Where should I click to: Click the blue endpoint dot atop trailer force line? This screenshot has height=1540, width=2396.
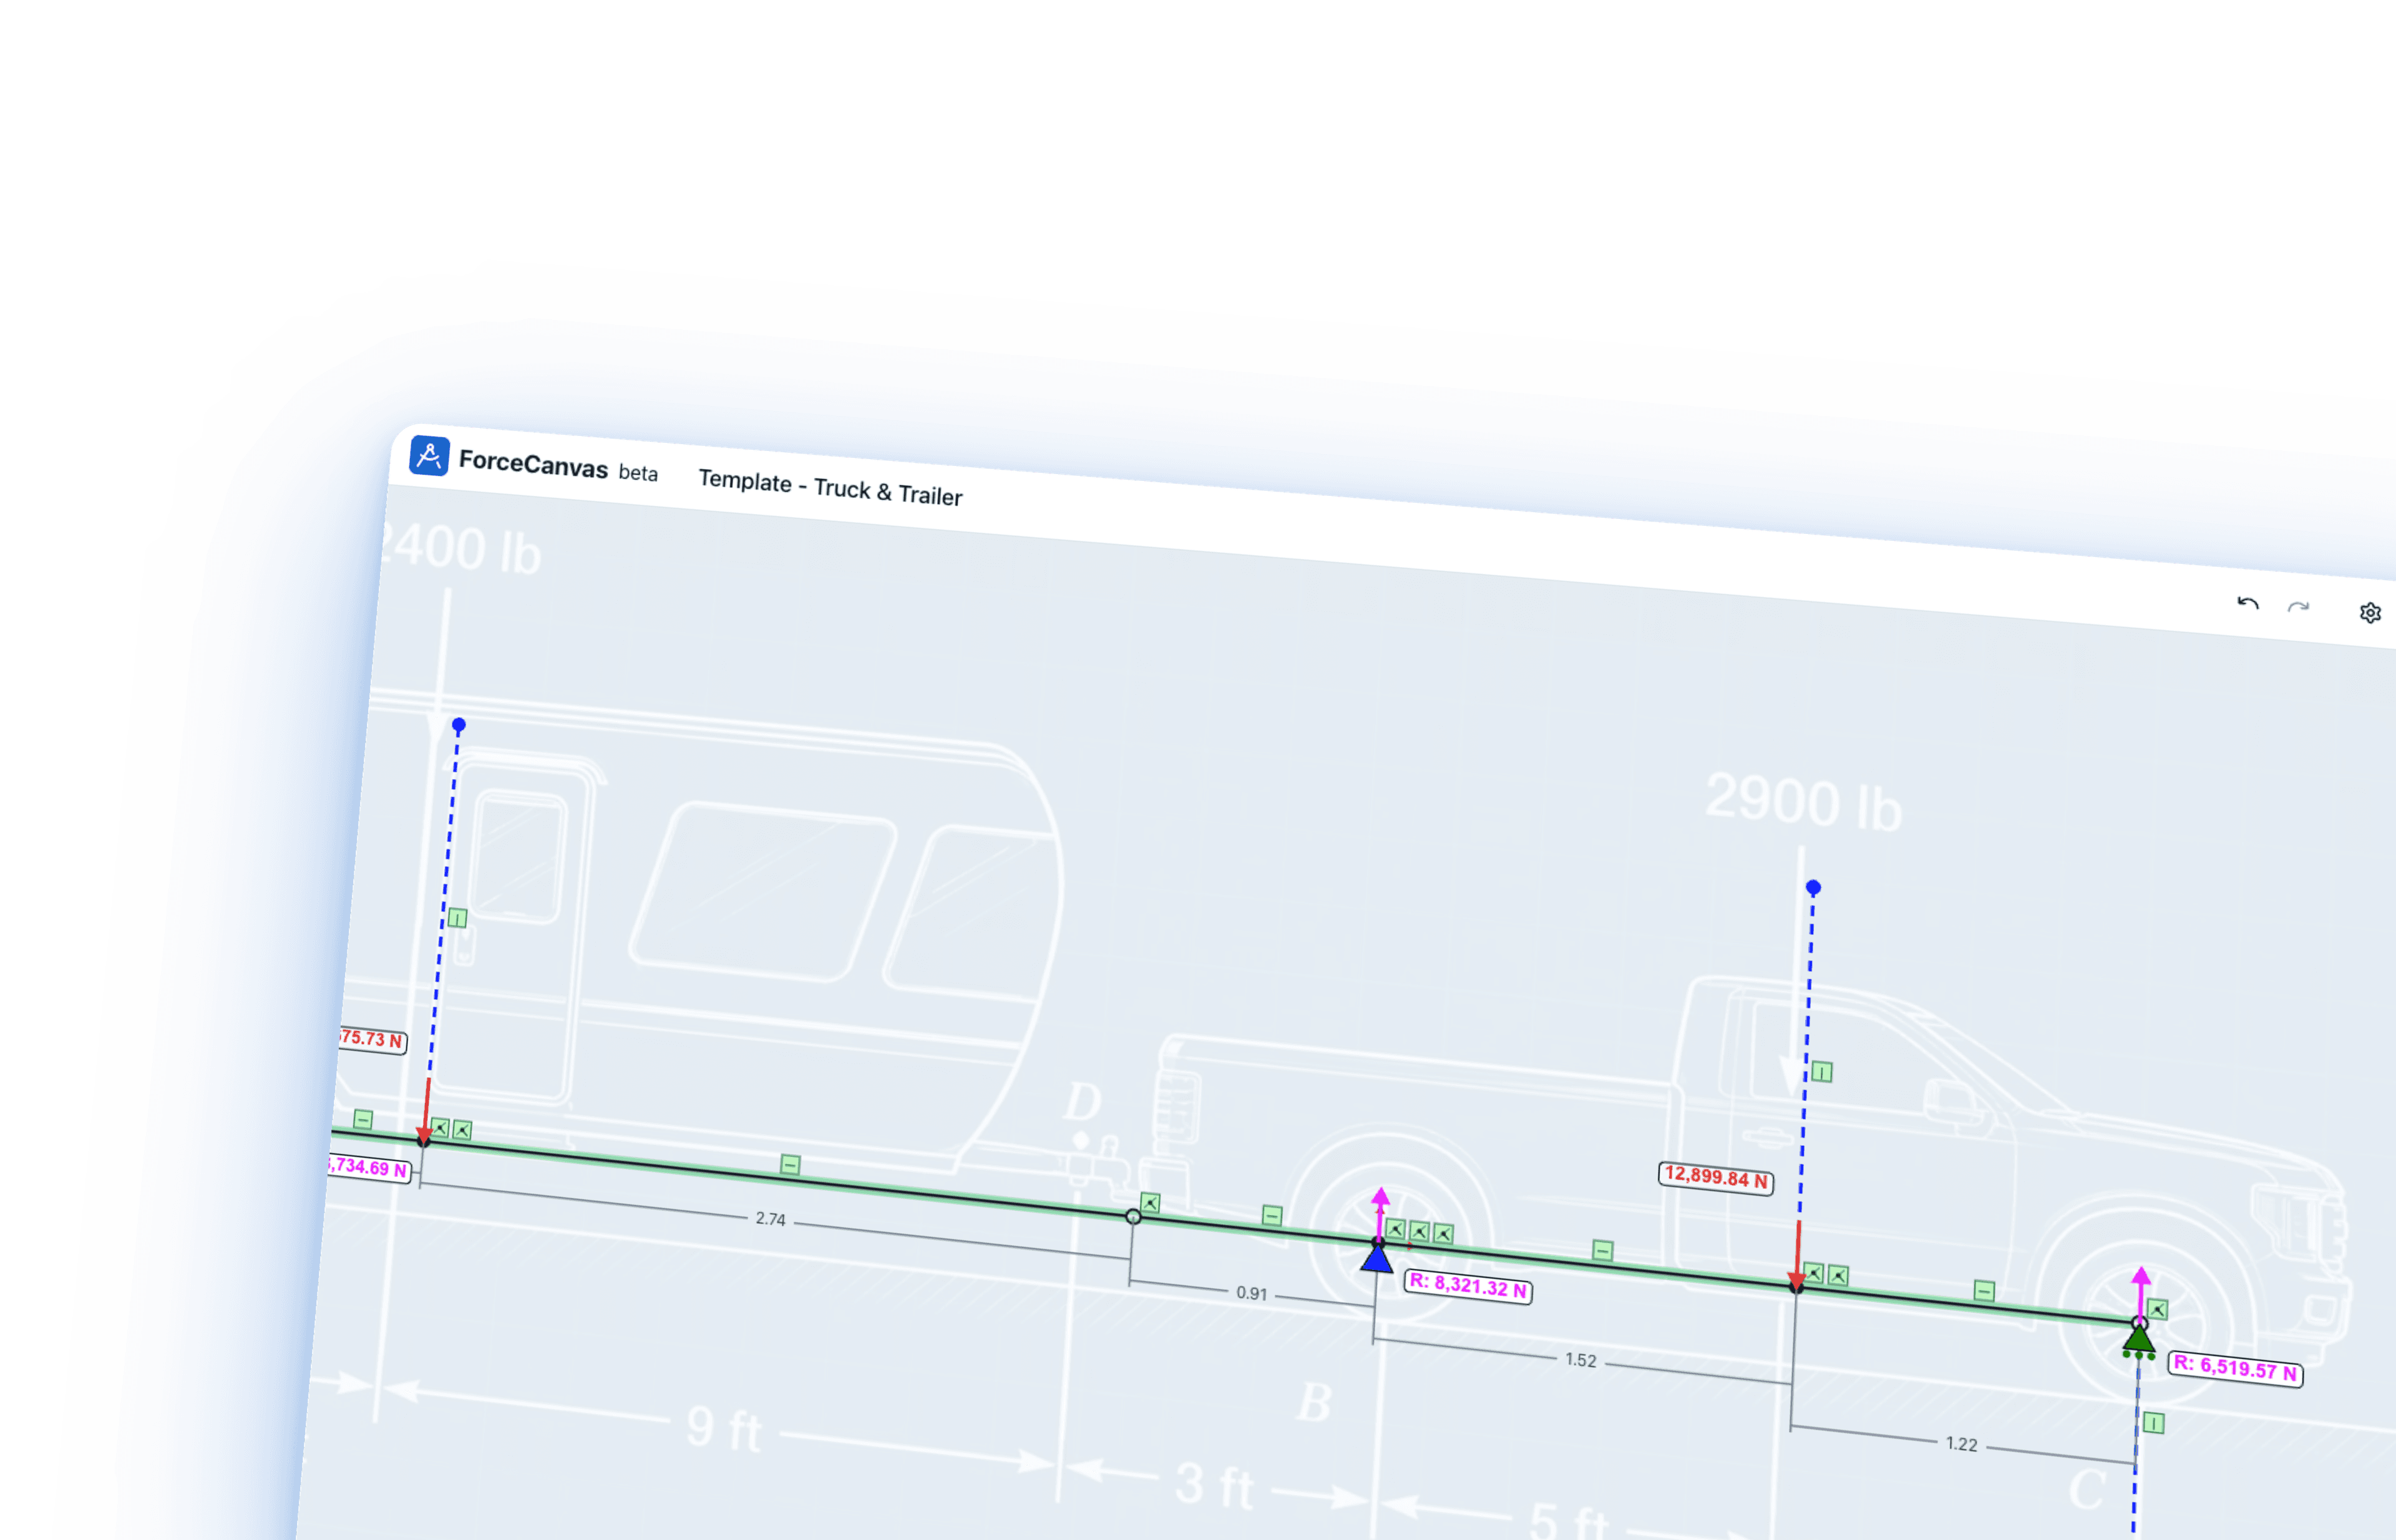click(x=458, y=724)
